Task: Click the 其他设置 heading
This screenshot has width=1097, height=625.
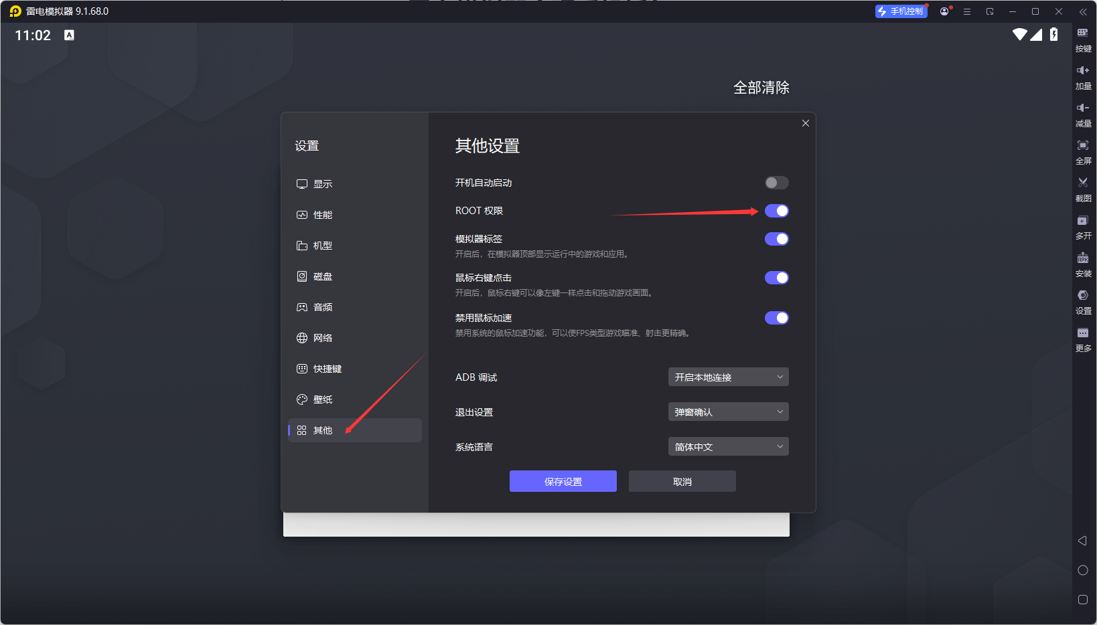Action: pos(488,146)
